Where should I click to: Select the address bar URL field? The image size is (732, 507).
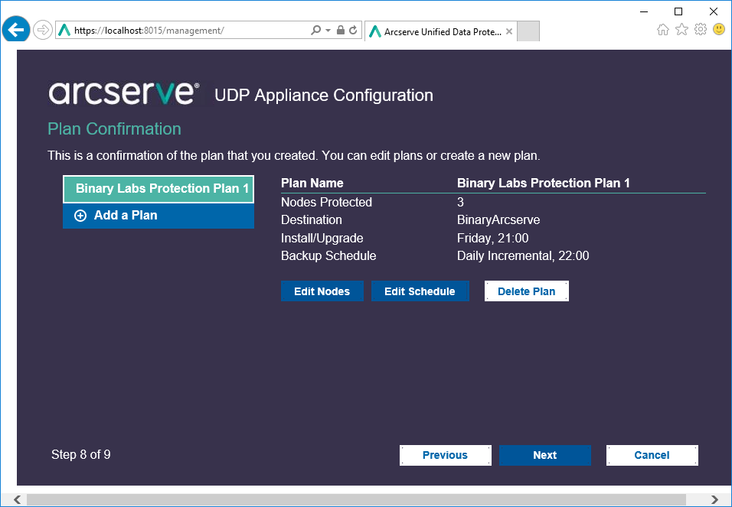tap(191, 31)
